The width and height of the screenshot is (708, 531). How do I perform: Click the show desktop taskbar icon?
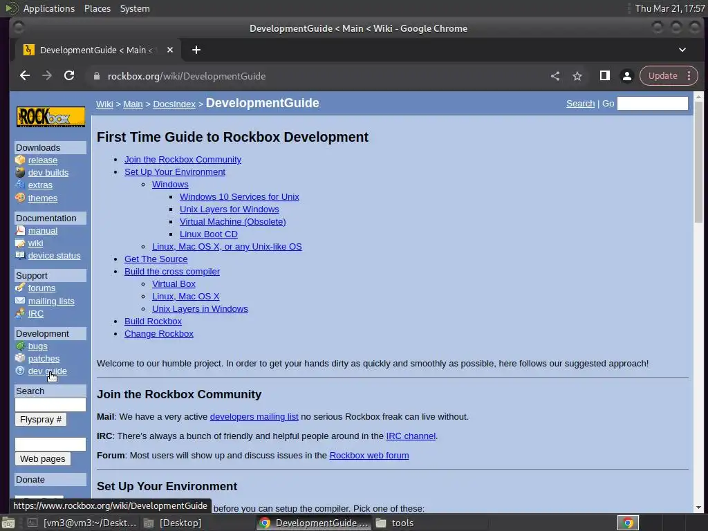pyautogui.click(x=8, y=523)
